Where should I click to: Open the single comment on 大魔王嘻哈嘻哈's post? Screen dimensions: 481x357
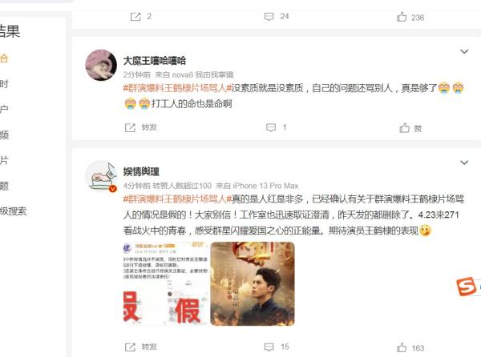coord(271,127)
